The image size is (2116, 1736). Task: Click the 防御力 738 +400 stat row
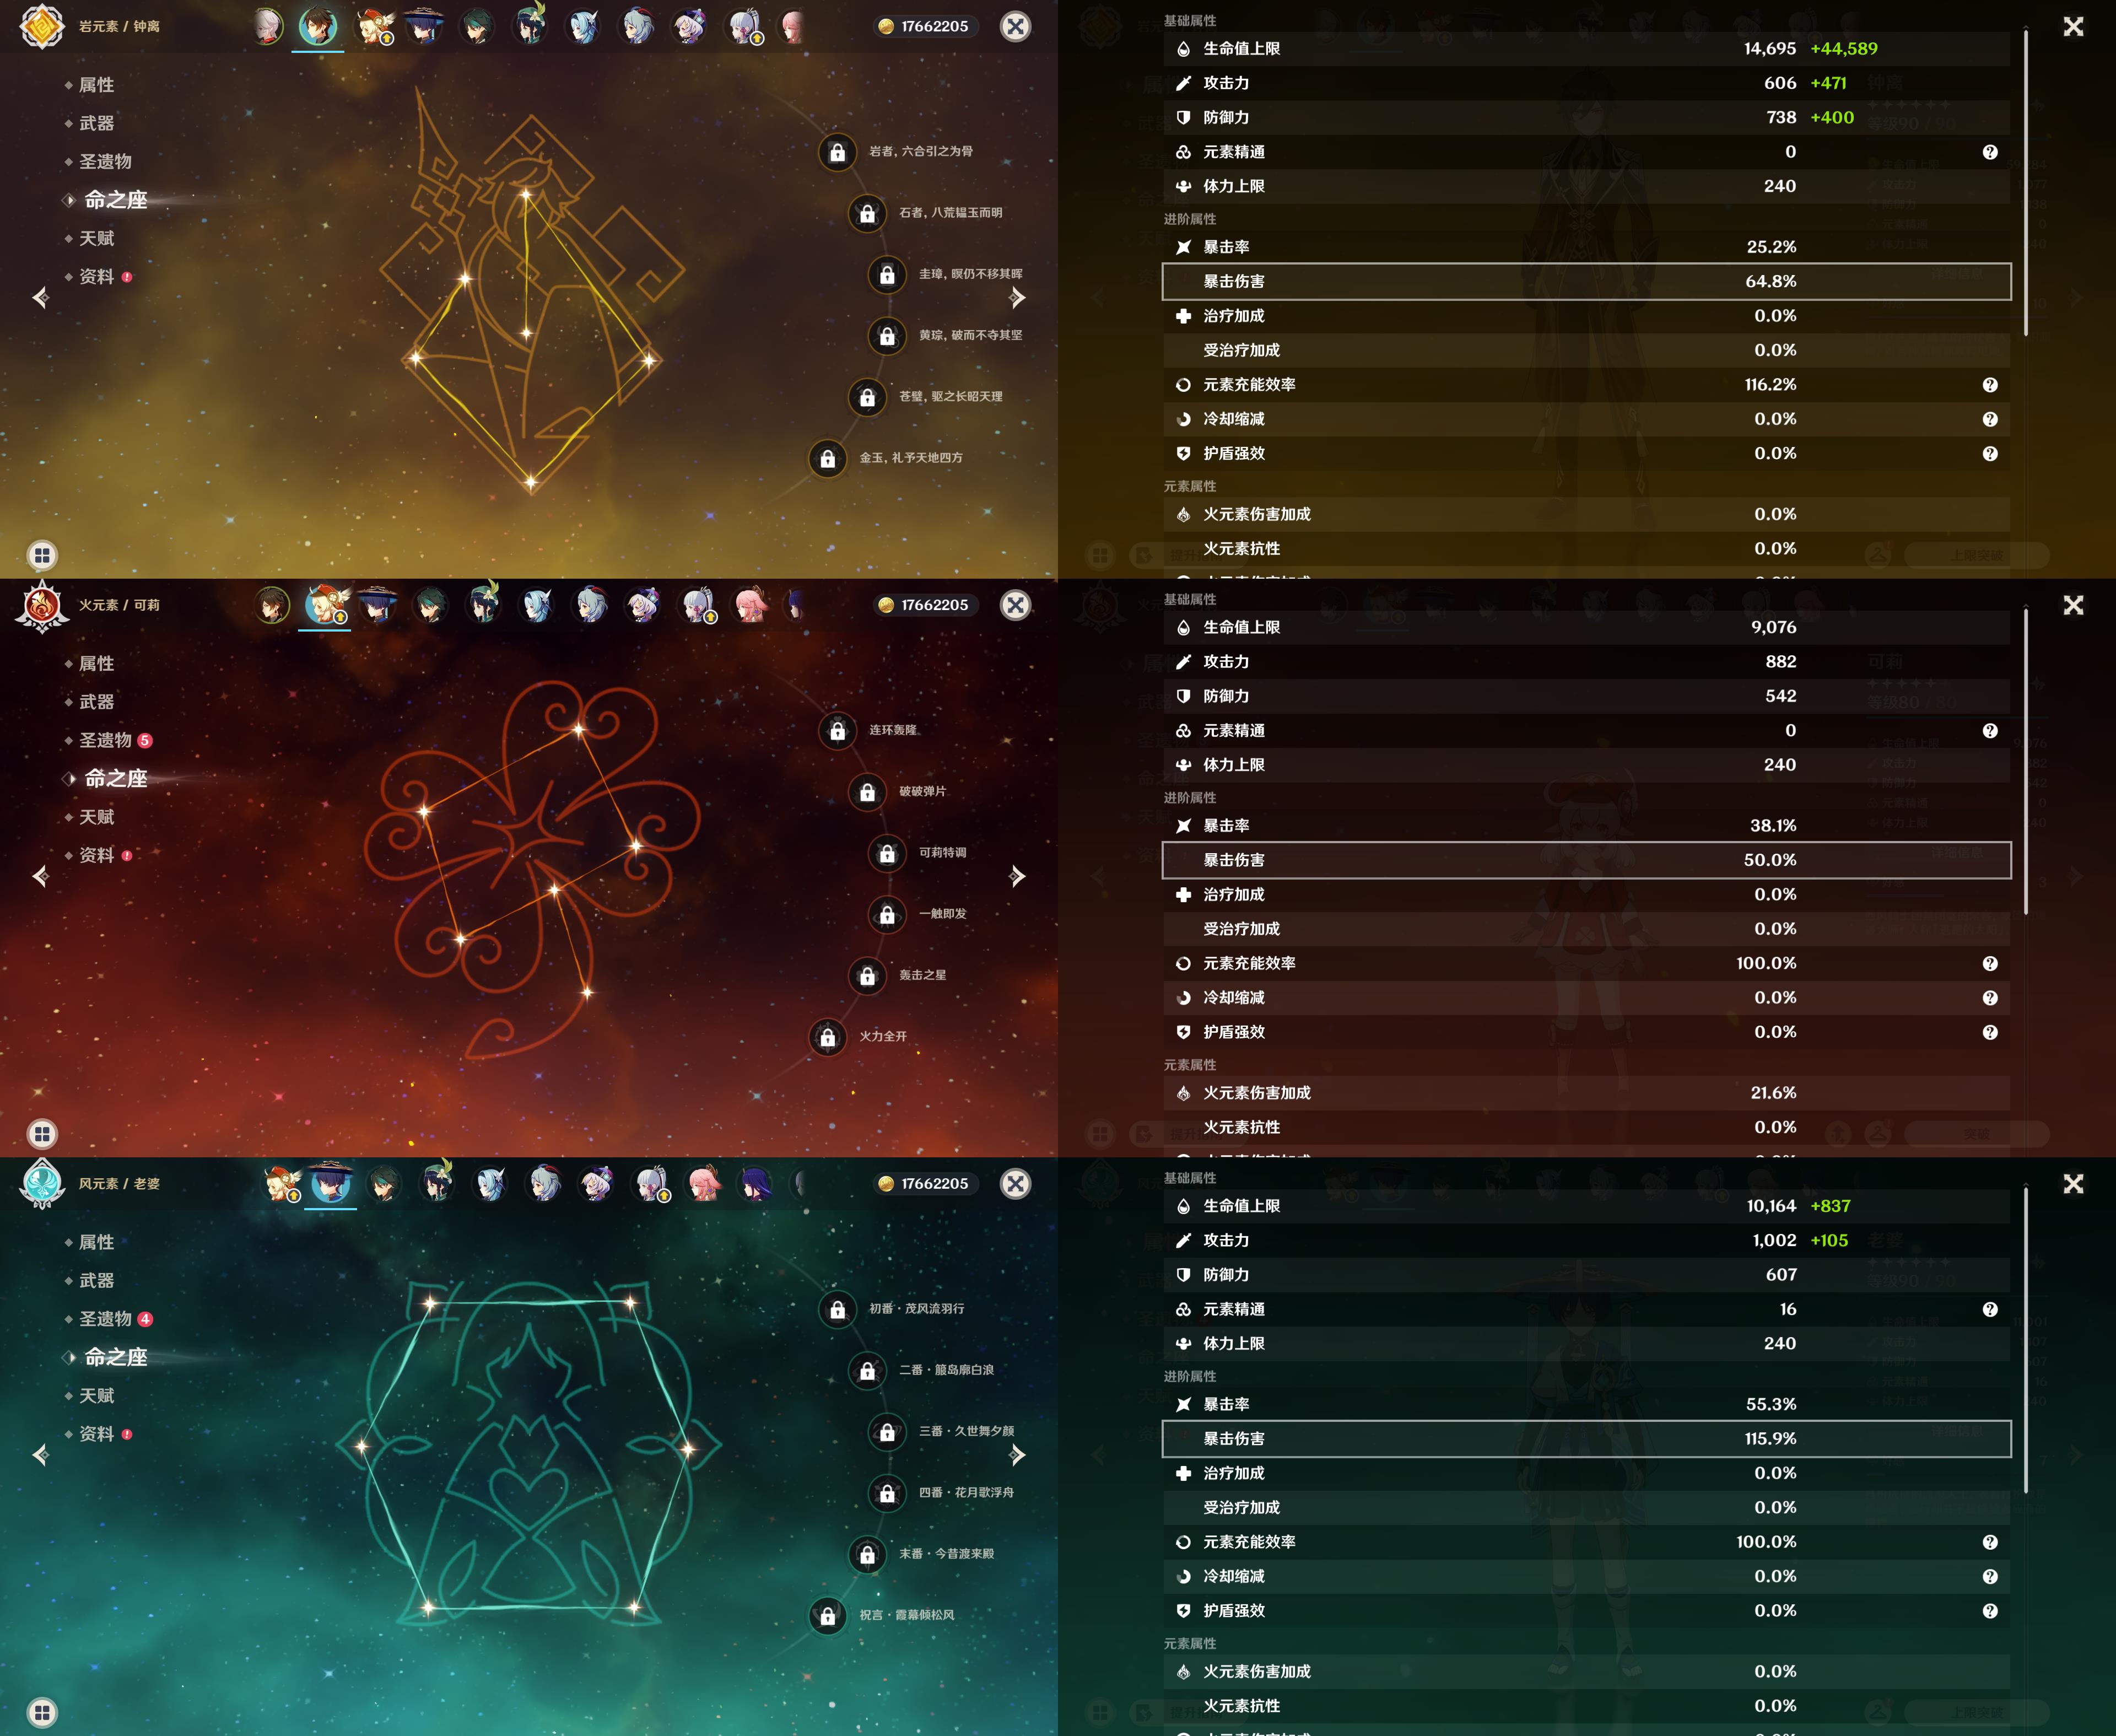(x=1586, y=117)
